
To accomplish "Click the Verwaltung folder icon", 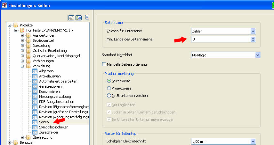I will (x=28, y=66).
